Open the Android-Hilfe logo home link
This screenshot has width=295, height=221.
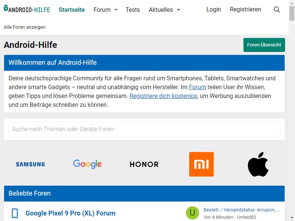click(27, 9)
